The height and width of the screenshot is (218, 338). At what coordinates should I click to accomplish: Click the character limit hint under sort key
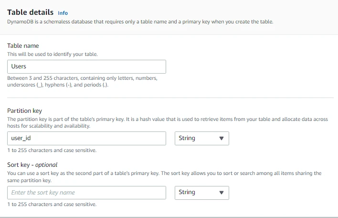click(x=52, y=204)
